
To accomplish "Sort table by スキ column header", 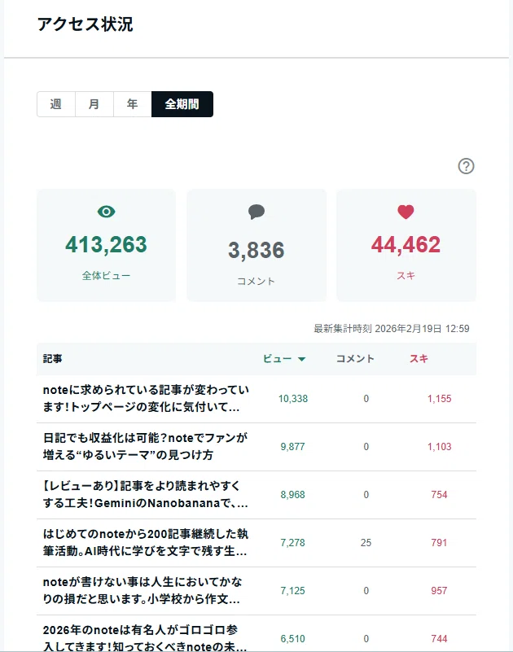I will tap(419, 358).
